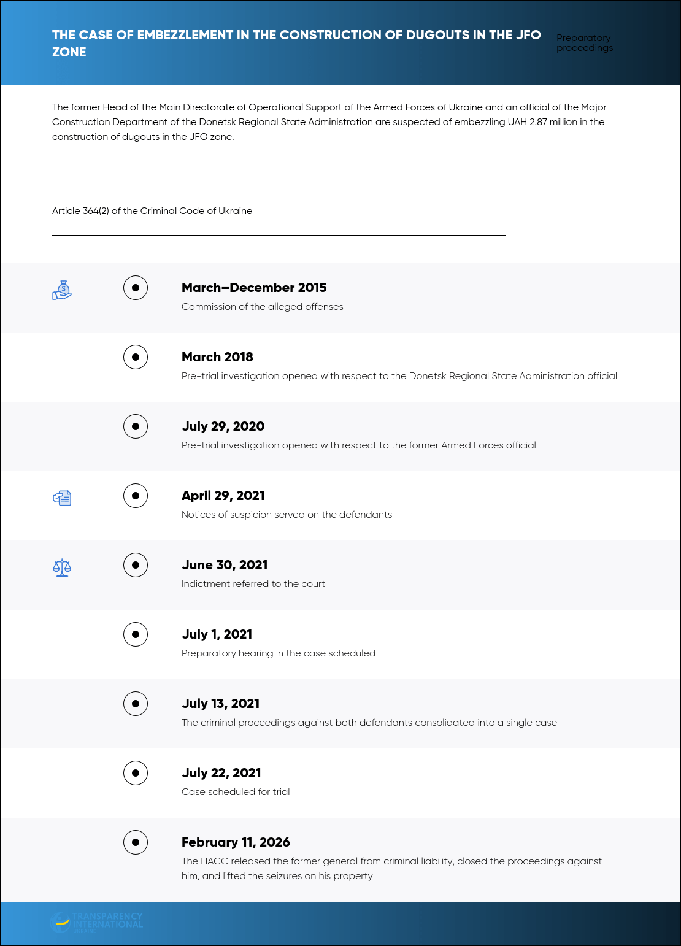
Task: Select the July 29, 2020 timeline dot
Action: coord(136,426)
